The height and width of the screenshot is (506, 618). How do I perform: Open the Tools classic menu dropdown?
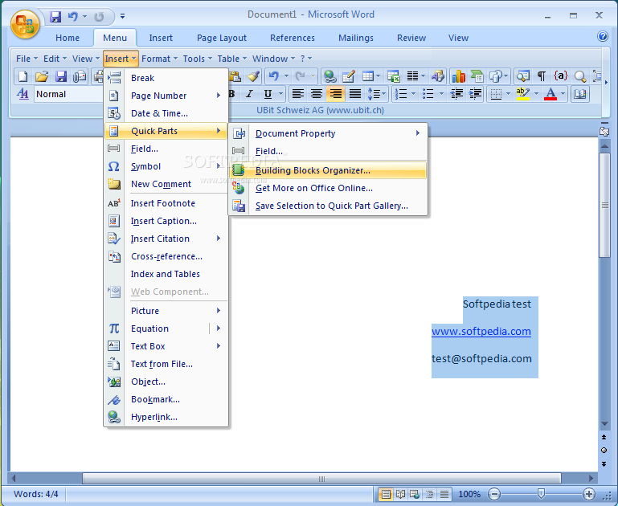click(198, 59)
